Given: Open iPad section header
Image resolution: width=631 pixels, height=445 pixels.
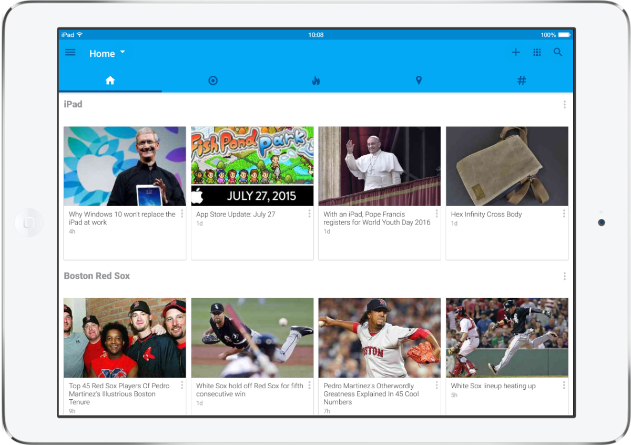Looking at the screenshot, I should point(73,104).
